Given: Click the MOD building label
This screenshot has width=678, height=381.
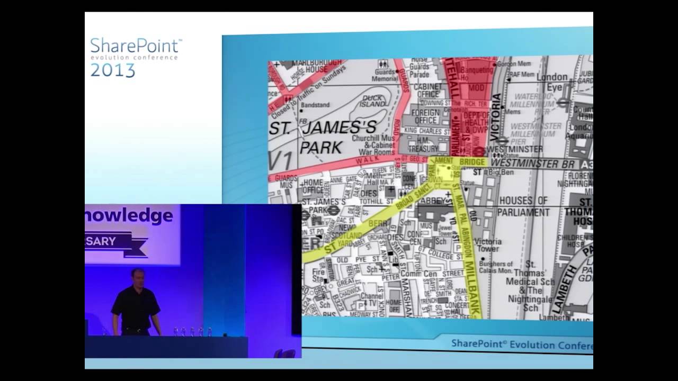Looking at the screenshot, I should [x=476, y=87].
